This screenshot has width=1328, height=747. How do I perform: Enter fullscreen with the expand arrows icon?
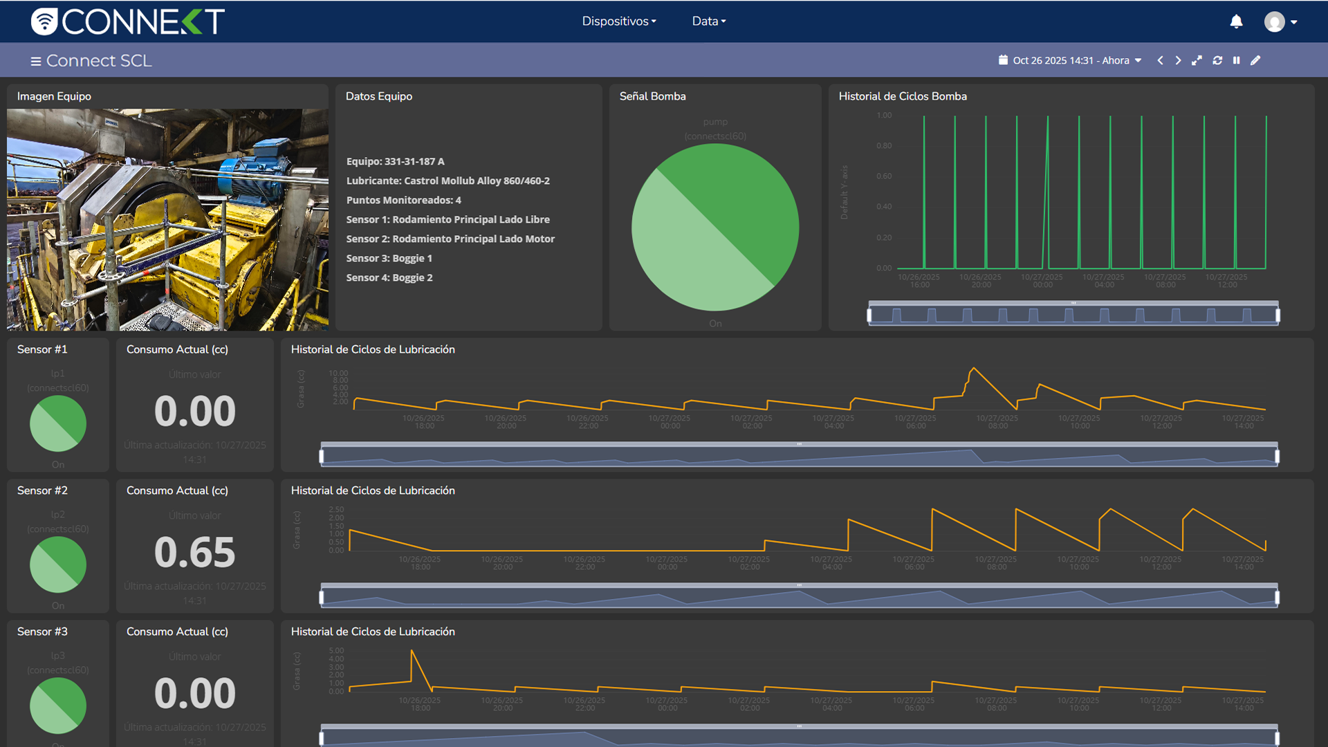pos(1197,60)
